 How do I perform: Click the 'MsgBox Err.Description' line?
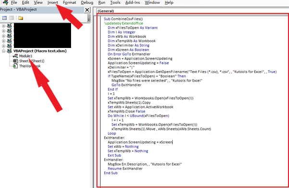click(x=145, y=164)
